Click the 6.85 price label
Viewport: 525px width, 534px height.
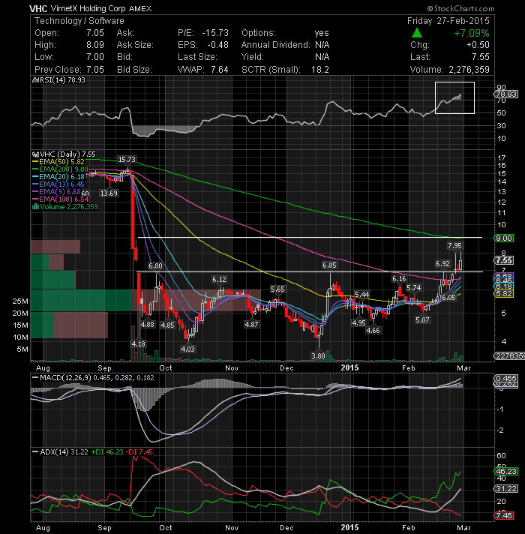pos(329,265)
